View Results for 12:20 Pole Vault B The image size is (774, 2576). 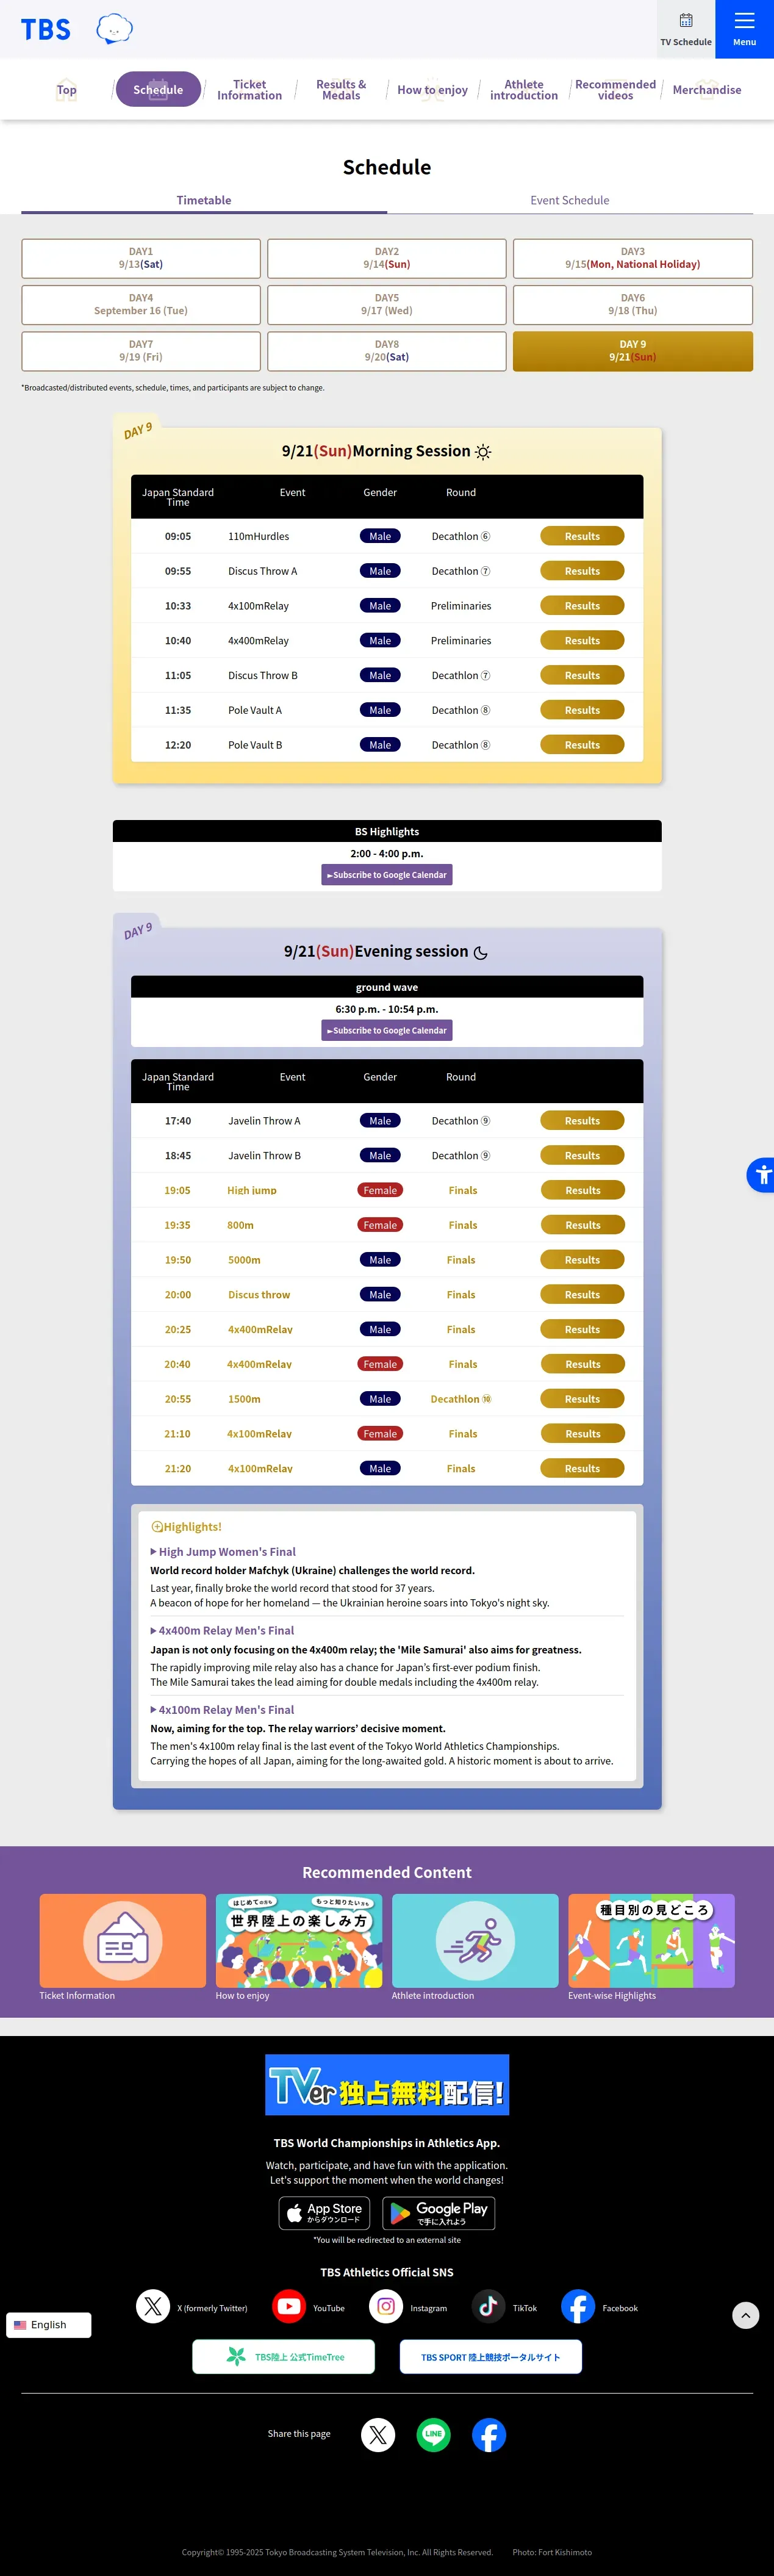pos(582,745)
